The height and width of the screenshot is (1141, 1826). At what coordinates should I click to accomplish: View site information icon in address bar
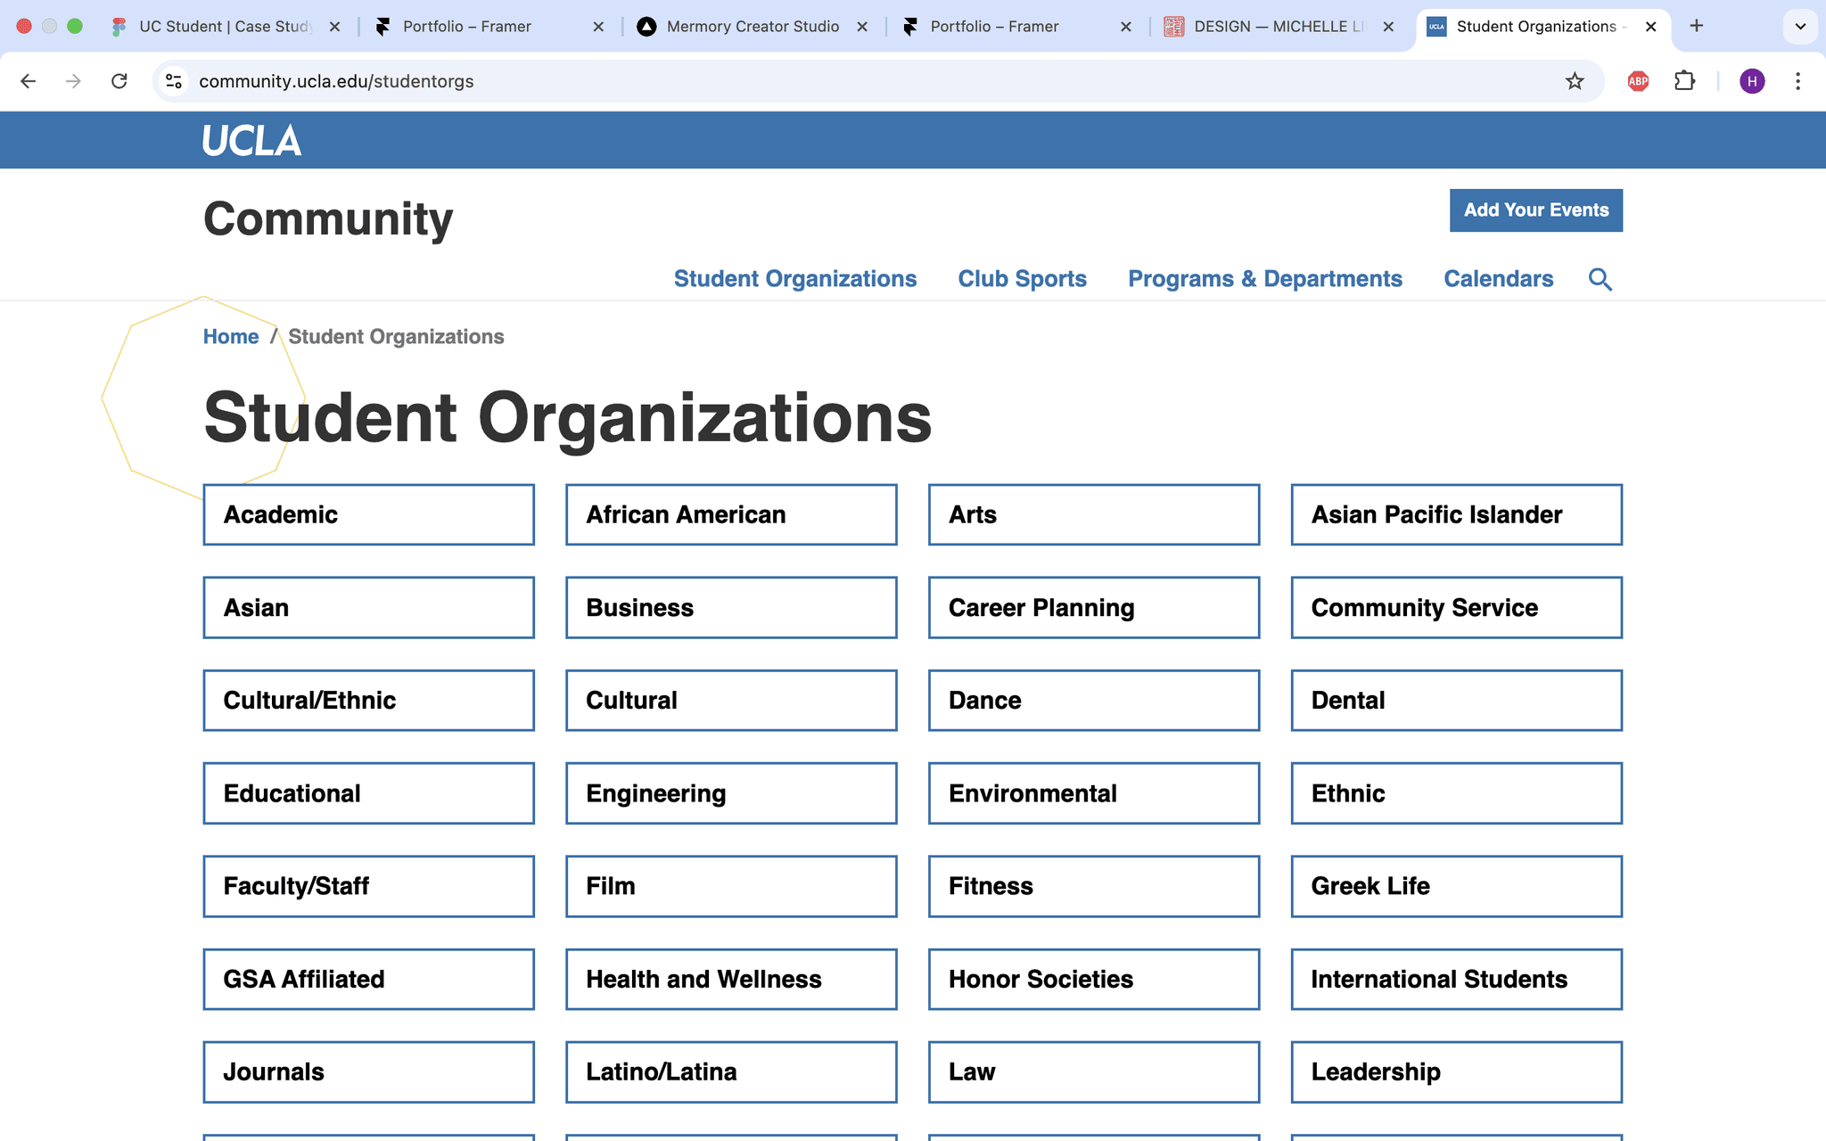tap(174, 81)
